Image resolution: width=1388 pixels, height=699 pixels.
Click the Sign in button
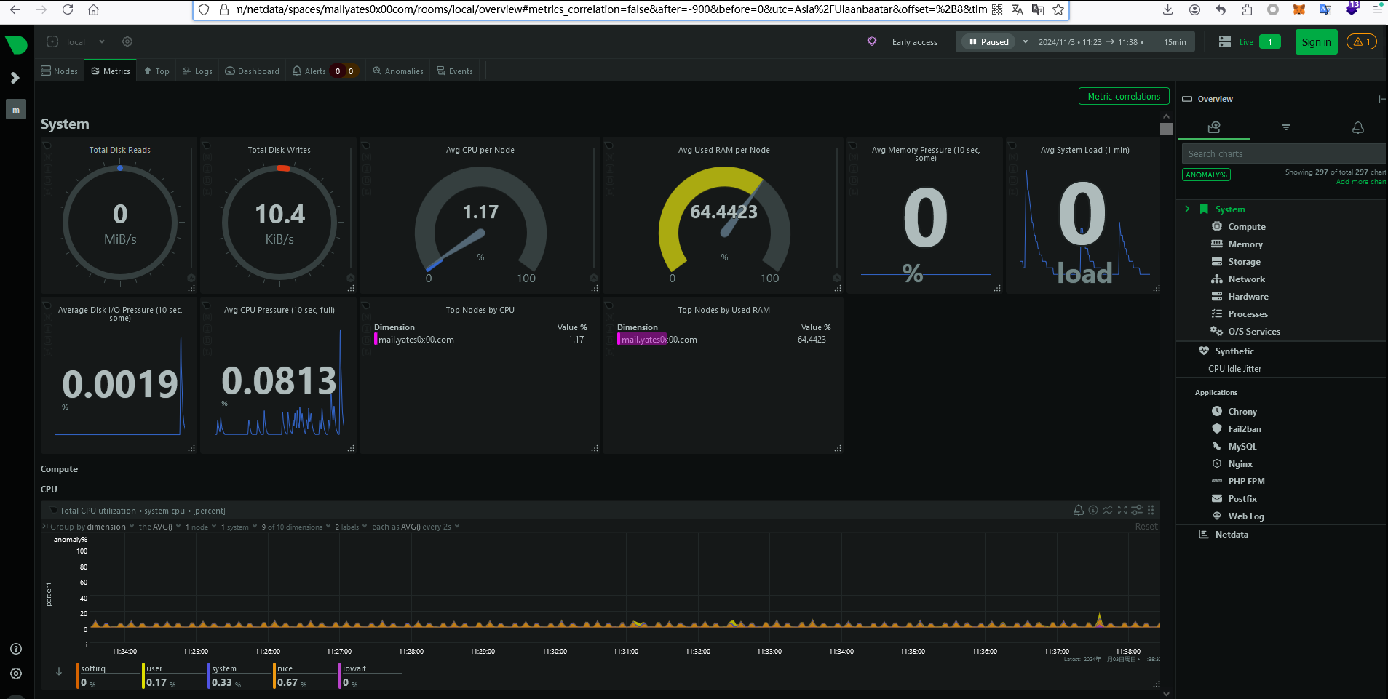1316,42
